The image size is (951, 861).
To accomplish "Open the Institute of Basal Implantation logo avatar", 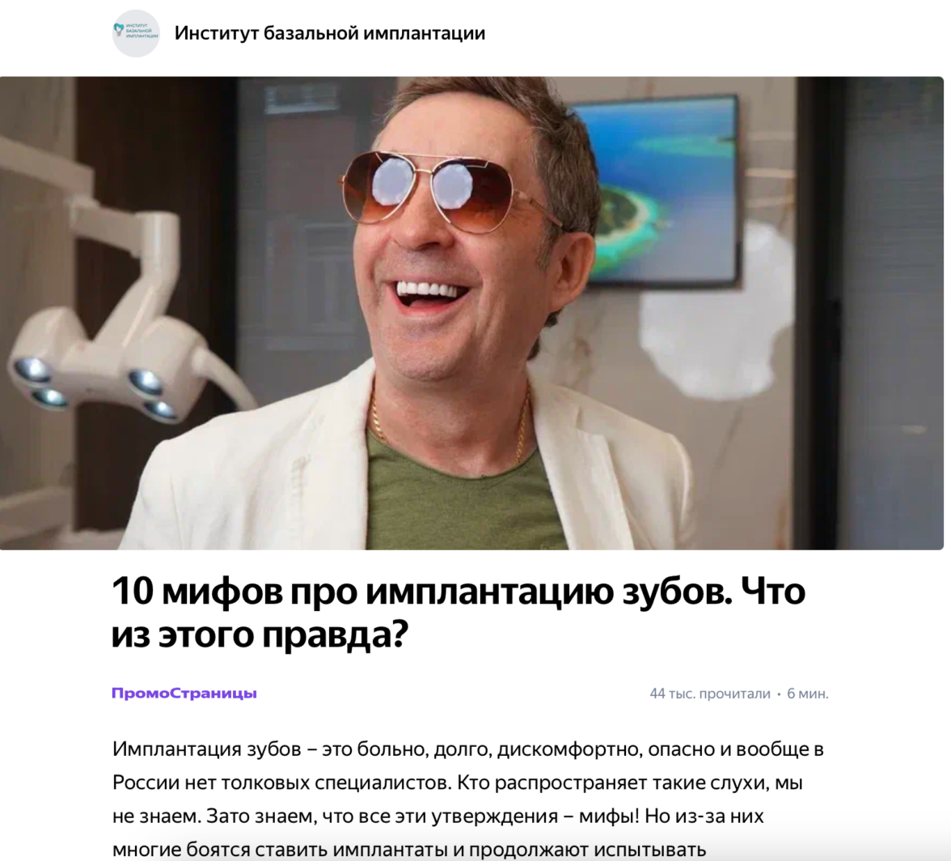I will click(136, 33).
